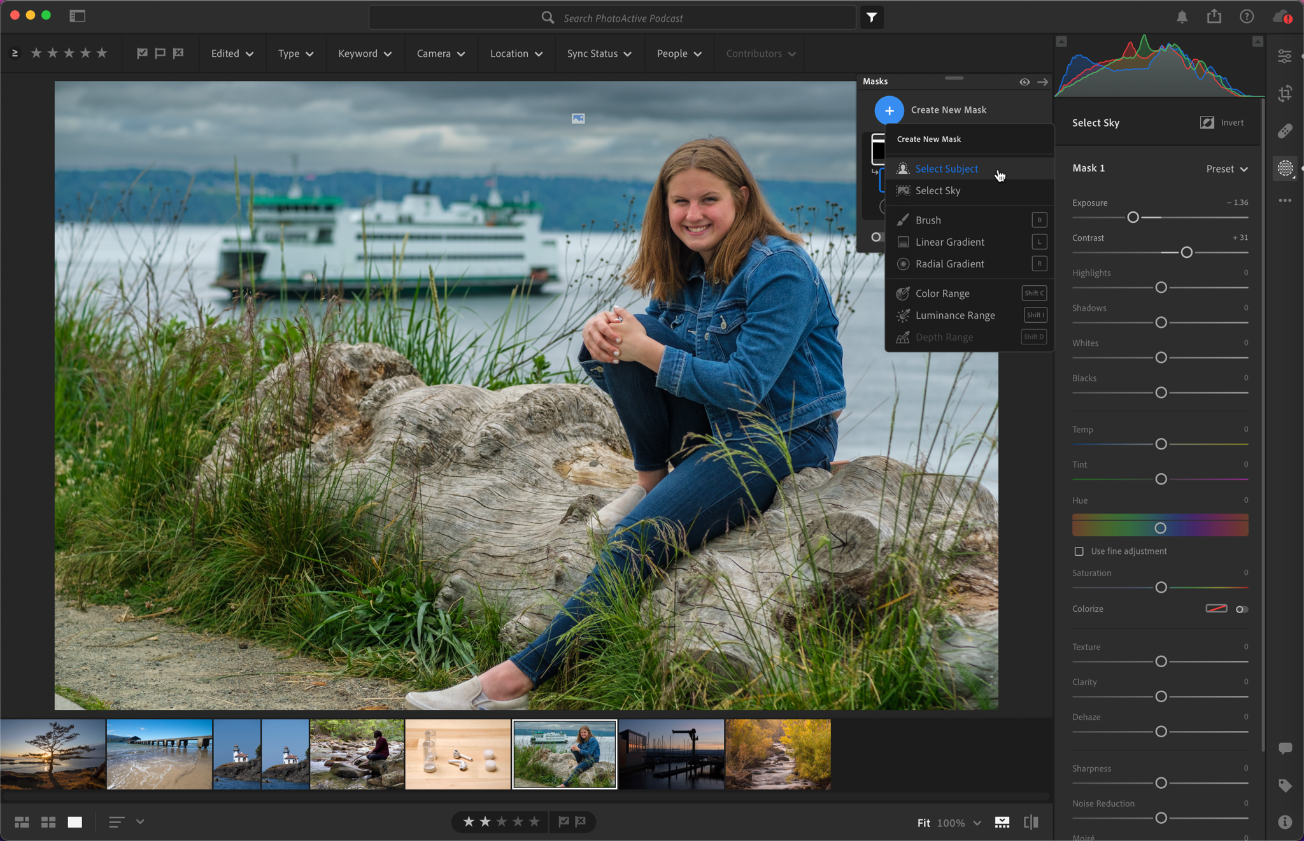This screenshot has width=1304, height=841.
Task: Open the Comments speech bubble panel
Action: [x=1285, y=749]
